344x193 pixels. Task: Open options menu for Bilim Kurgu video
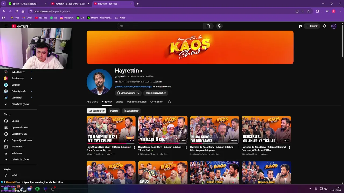(x=238, y=147)
